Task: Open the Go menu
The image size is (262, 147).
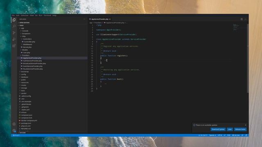Action: 36,16
